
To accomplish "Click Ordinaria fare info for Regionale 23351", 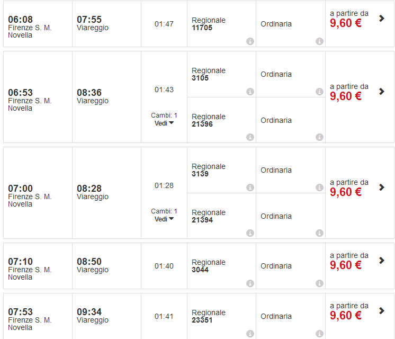I will [319, 334].
